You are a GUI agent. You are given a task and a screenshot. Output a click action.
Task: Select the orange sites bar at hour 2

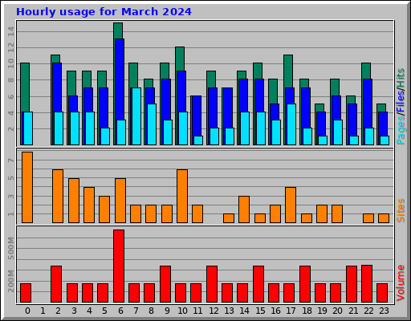[x=58, y=196]
